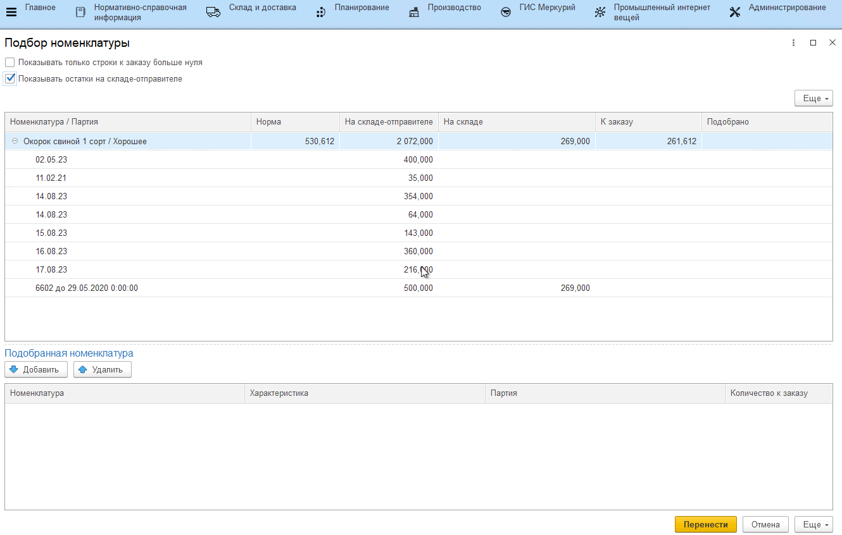Open the Главное menu section

pos(40,8)
